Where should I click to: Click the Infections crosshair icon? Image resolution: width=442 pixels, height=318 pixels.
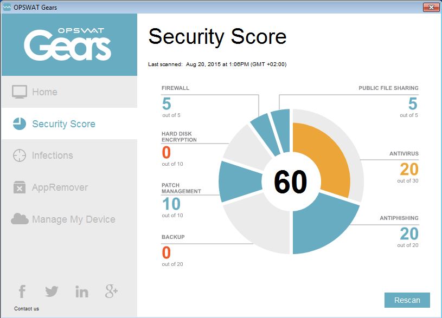20,155
